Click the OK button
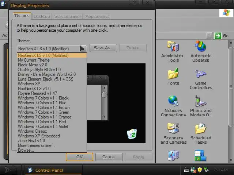 (x=79, y=157)
